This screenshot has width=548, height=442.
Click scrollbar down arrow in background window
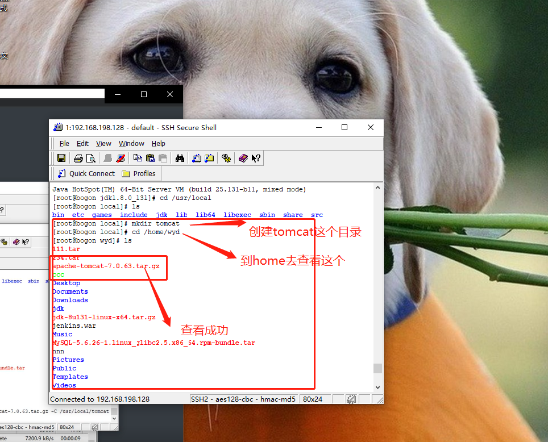(x=114, y=418)
